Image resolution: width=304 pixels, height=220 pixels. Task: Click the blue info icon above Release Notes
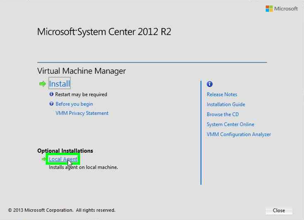pos(210,84)
